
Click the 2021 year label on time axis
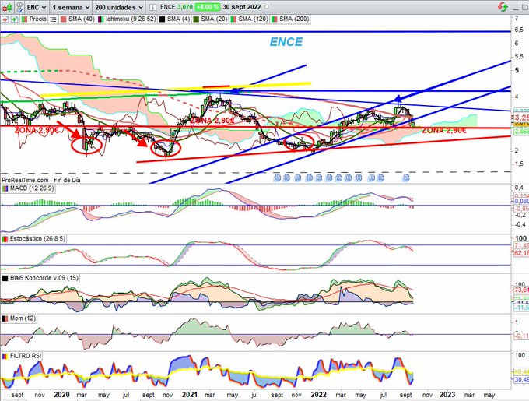[190, 395]
